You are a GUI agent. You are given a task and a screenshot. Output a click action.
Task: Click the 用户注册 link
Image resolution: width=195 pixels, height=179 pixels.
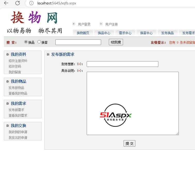point(111,24)
